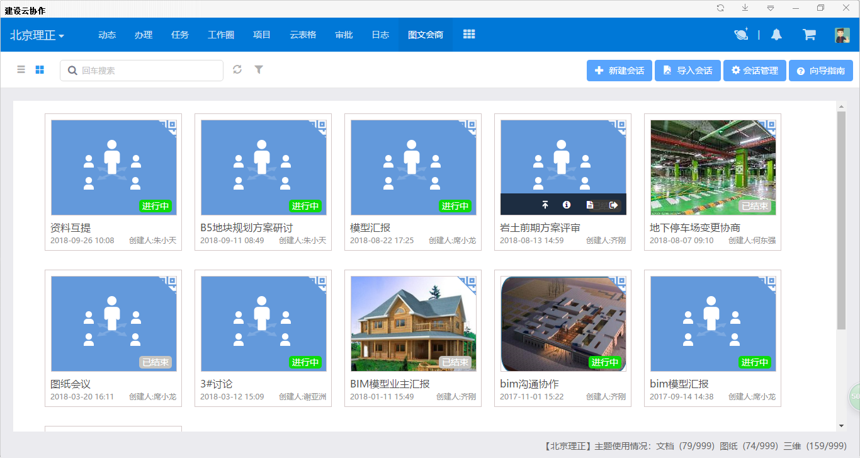Image resolution: width=860 pixels, height=458 pixels.
Task: Open the 图纸会议 session thumbnail
Action: [x=113, y=324]
